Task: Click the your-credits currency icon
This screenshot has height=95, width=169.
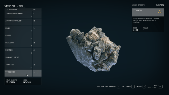Action: coord(7,82)
